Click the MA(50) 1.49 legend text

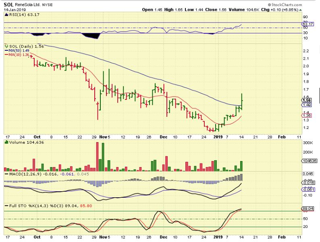(19, 51)
